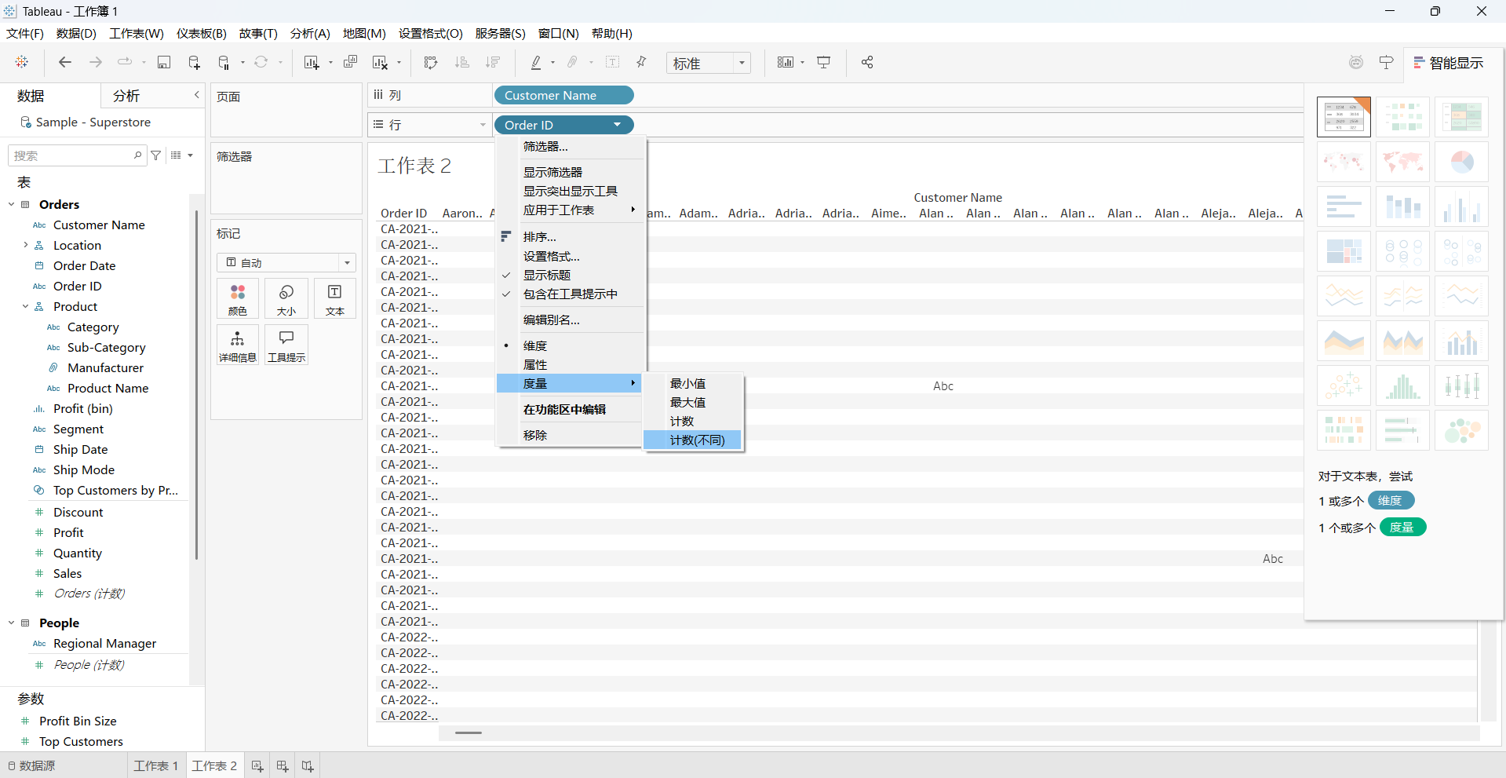
Task: Click the Fix axes pin icon
Action: coord(641,62)
